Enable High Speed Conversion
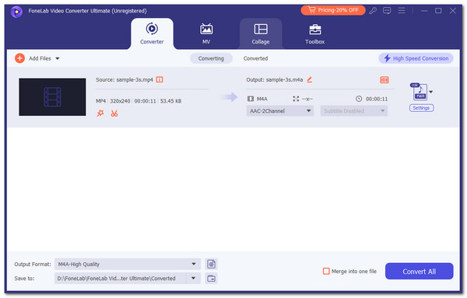467x298 pixels. click(416, 58)
